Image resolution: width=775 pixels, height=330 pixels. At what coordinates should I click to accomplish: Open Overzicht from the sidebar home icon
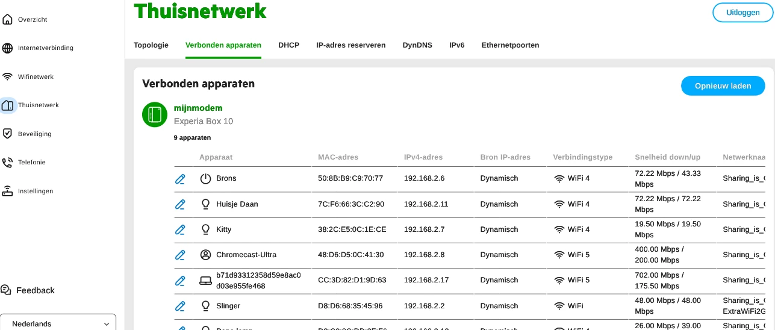click(7, 19)
